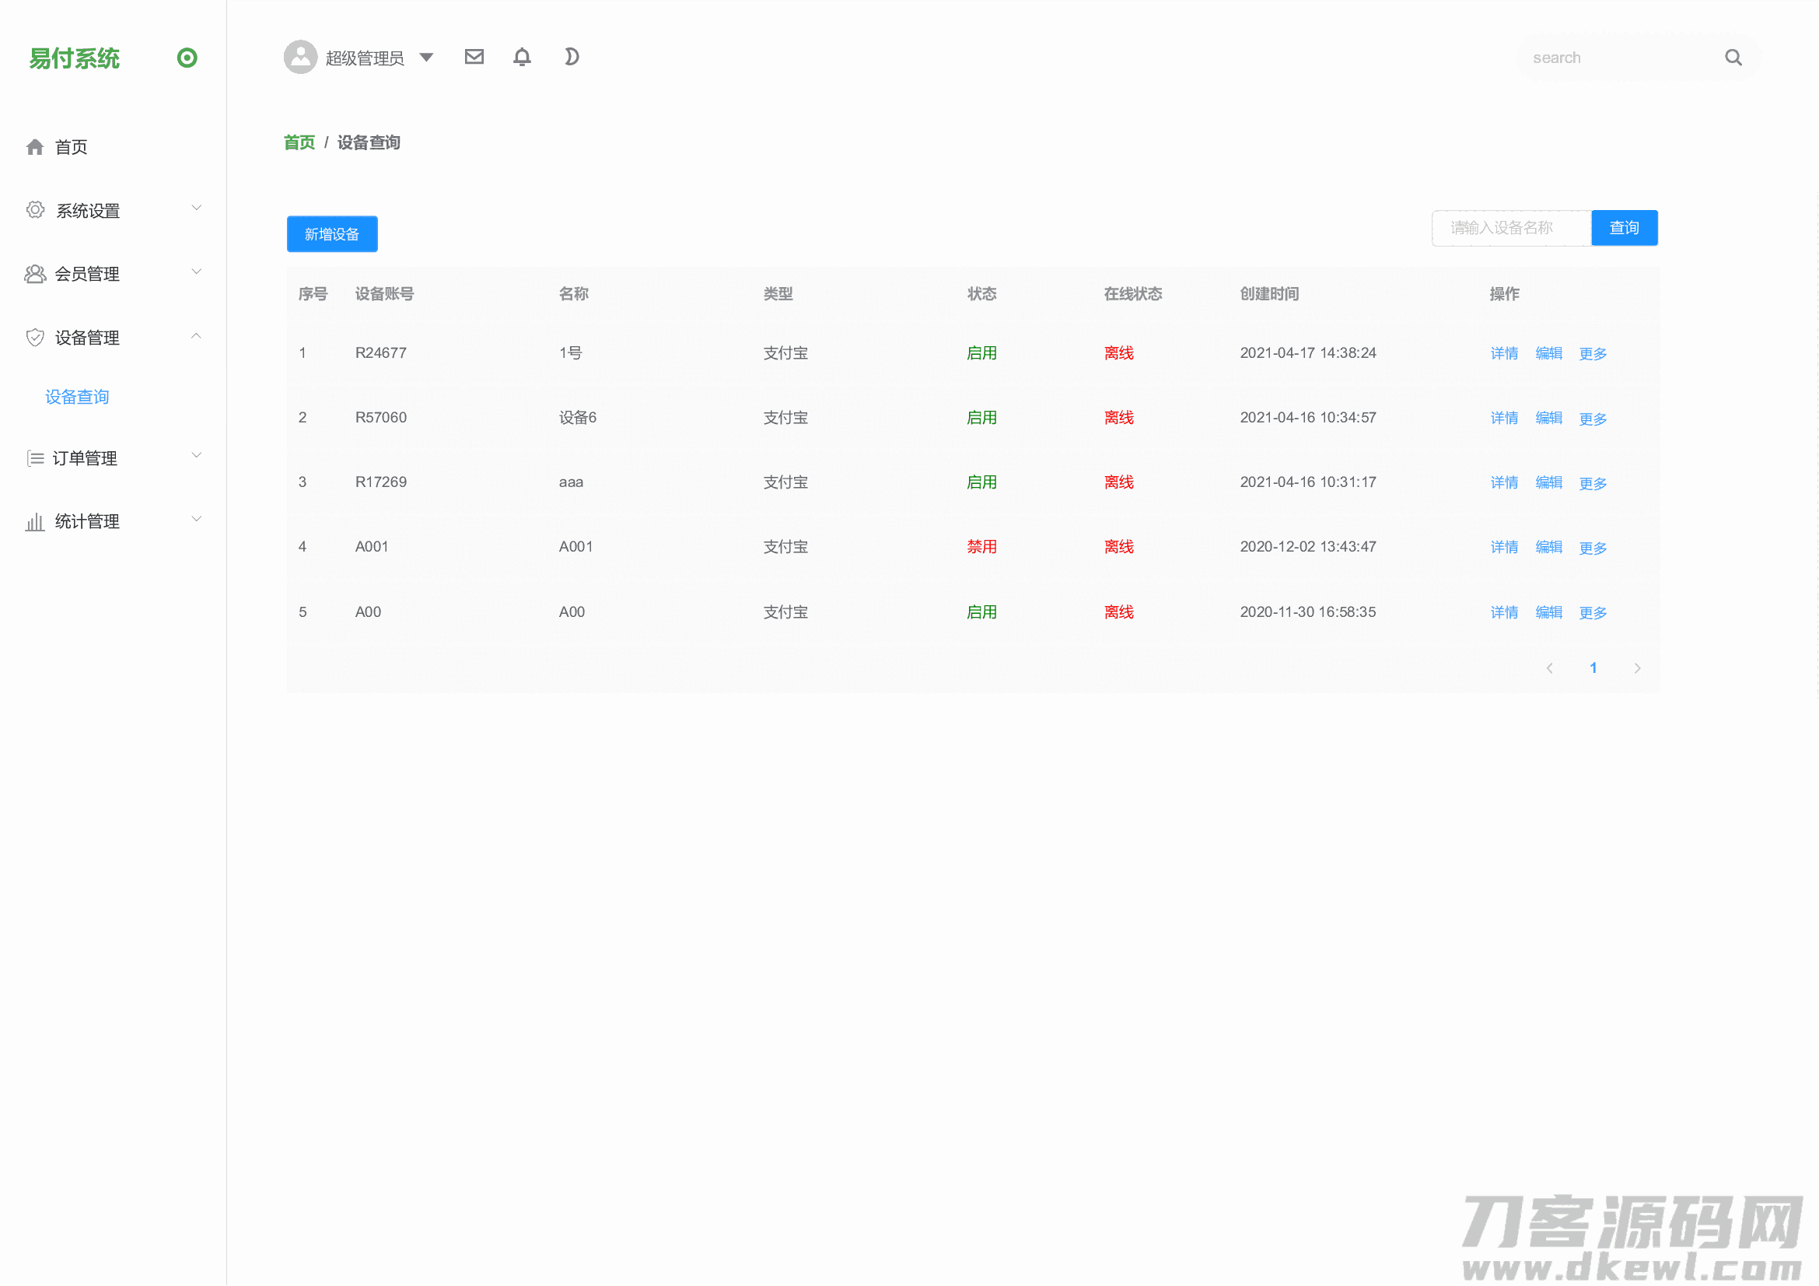The width and height of the screenshot is (1819, 1286).
Task: Open 更多 for device R24677
Action: click(x=1593, y=353)
